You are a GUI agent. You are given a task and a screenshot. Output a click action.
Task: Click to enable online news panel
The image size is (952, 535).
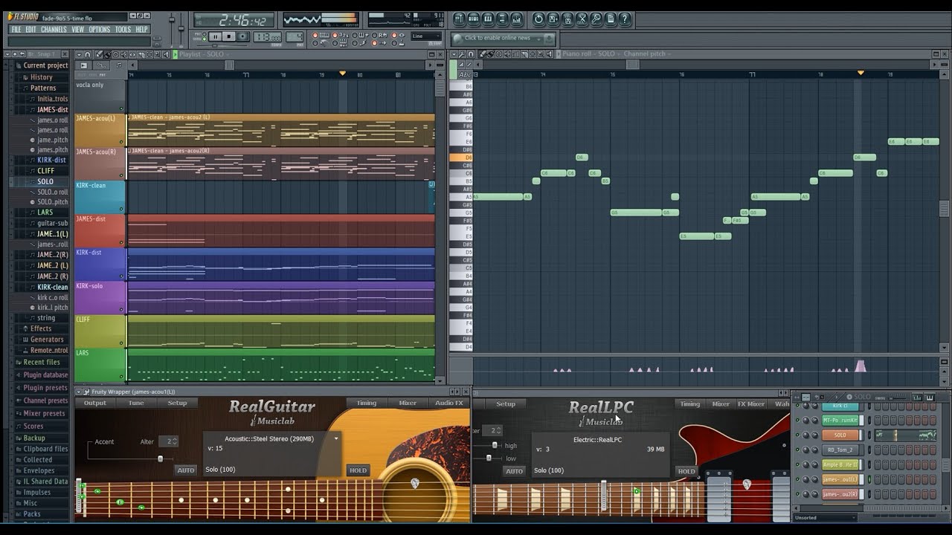tap(504, 38)
